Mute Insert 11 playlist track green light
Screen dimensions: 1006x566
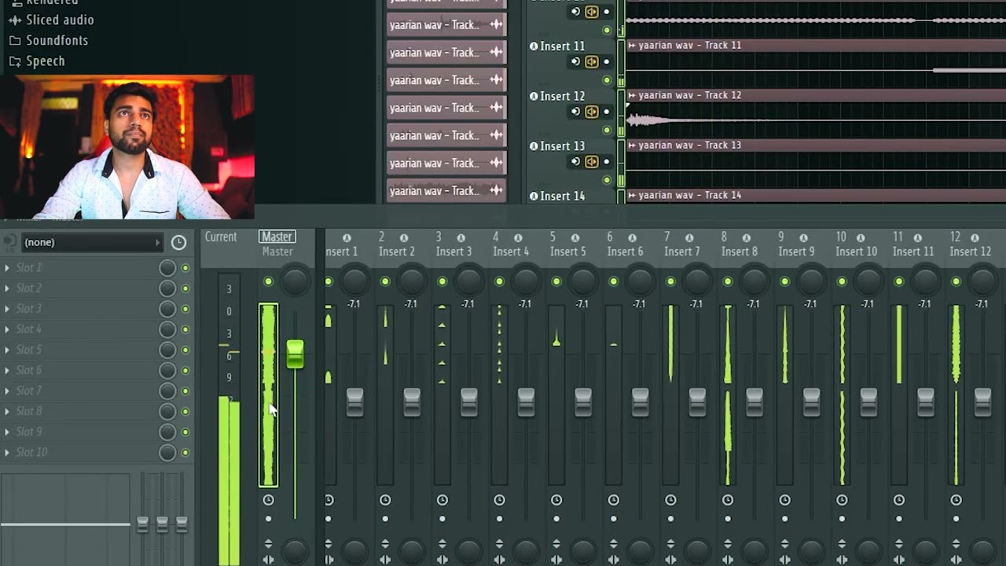pyautogui.click(x=607, y=80)
